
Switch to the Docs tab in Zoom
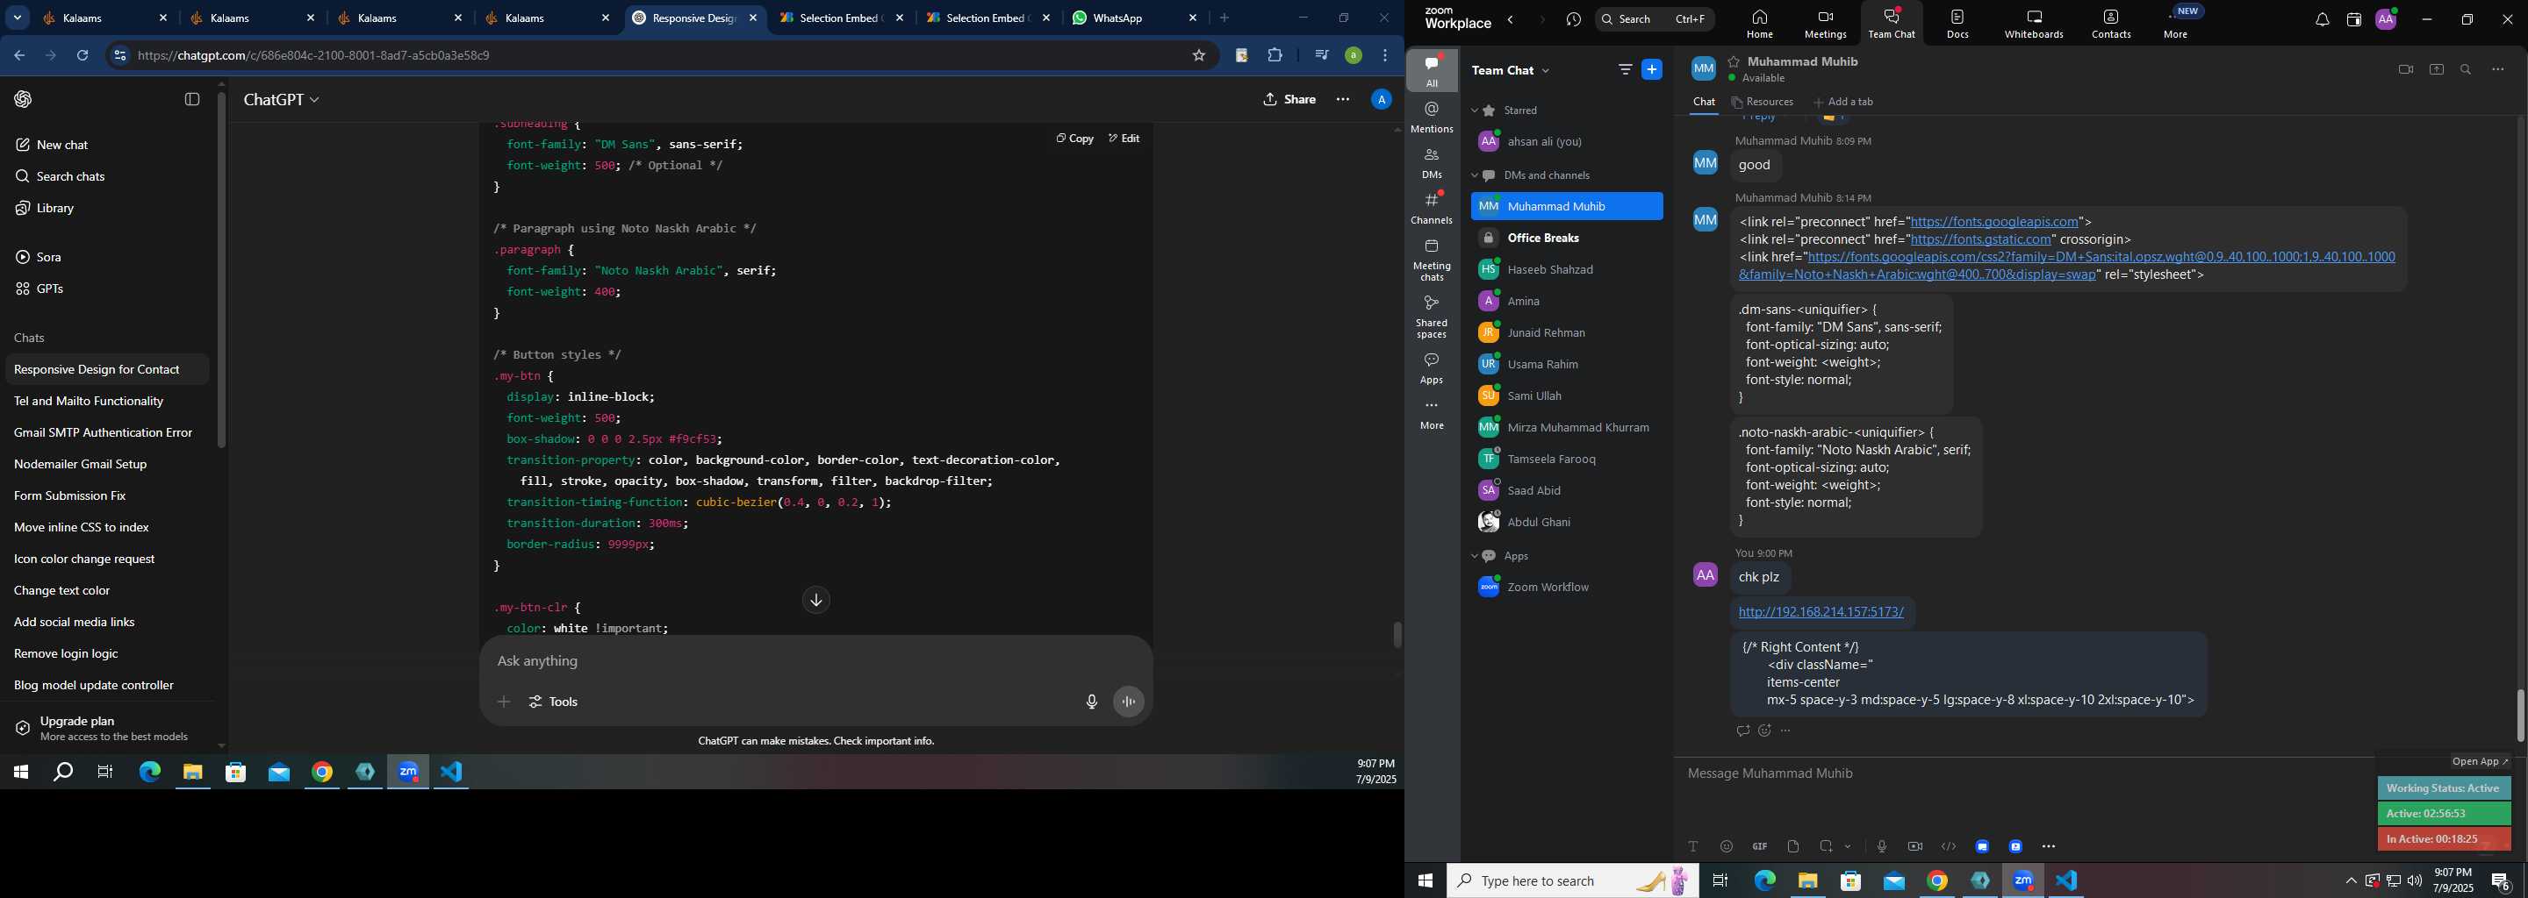click(x=1957, y=24)
